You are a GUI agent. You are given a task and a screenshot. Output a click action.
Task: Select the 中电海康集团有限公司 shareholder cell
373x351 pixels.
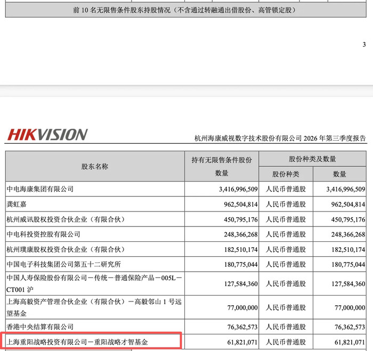pos(95,189)
